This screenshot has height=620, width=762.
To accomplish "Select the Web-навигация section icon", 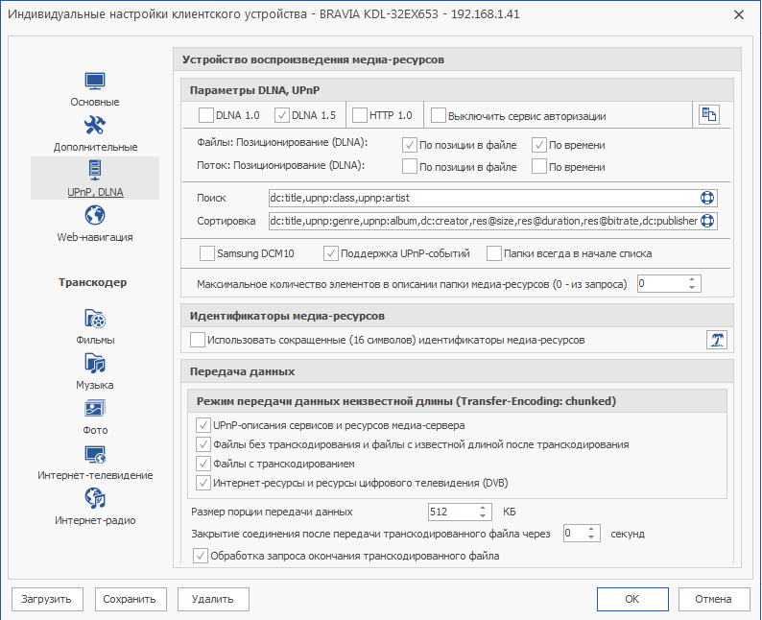I will pyautogui.click(x=95, y=216).
